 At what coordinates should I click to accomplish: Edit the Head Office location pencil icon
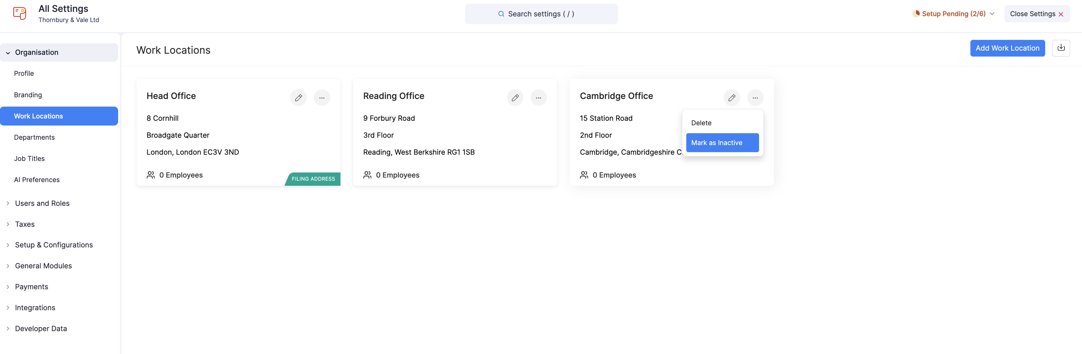[x=298, y=98]
